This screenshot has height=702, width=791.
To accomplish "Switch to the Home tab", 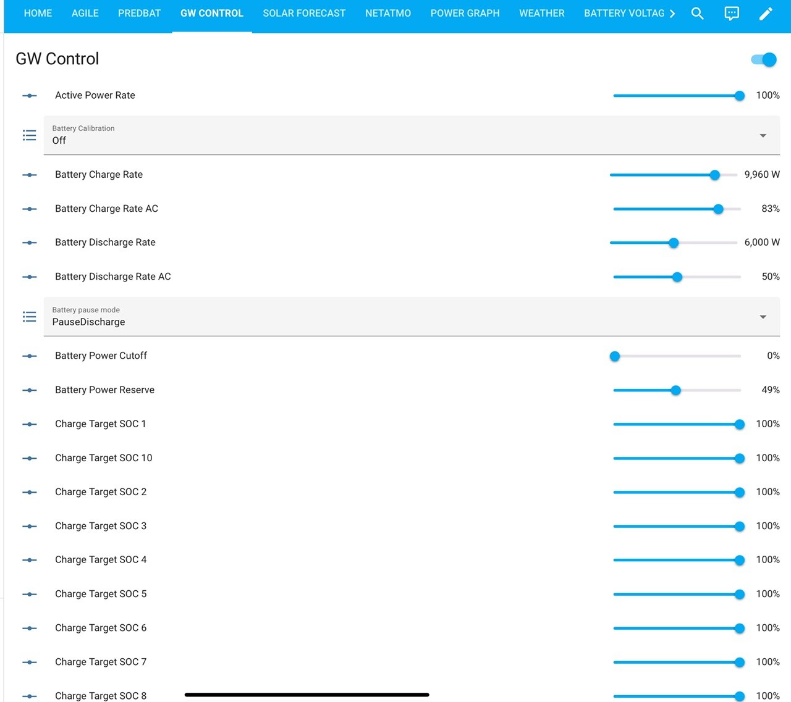I will tap(38, 14).
